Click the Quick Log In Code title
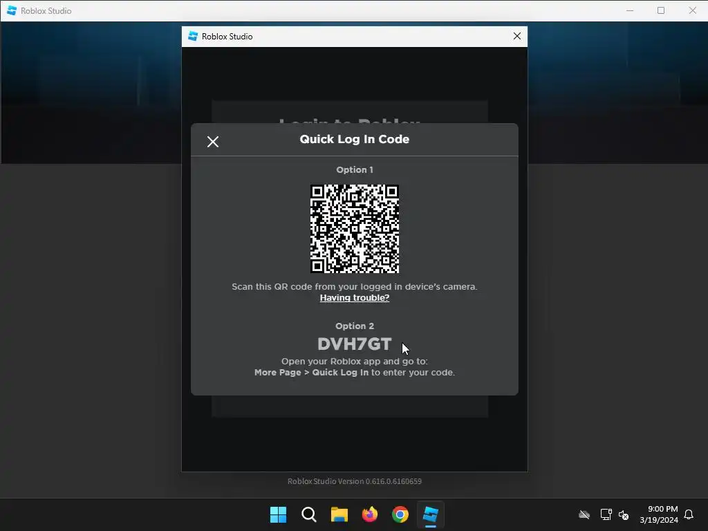Screen dimensions: 708x531 click(x=355, y=139)
